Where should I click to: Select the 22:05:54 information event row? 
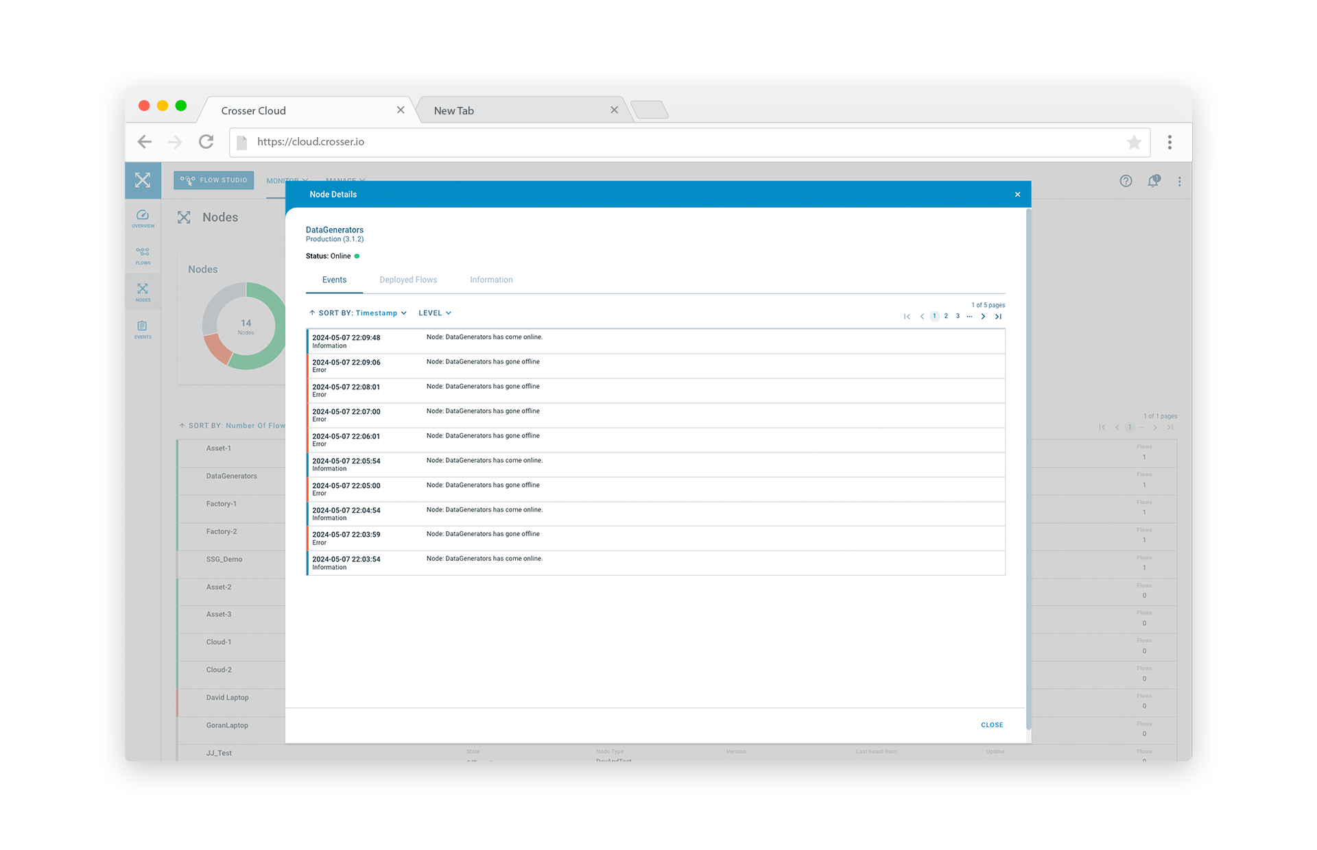pyautogui.click(x=656, y=465)
